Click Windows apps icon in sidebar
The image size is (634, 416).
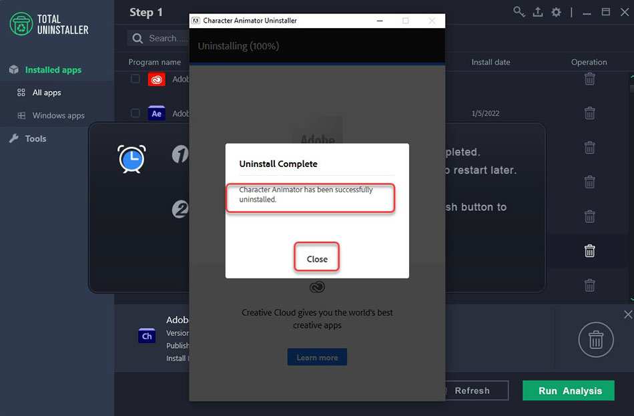tap(21, 116)
